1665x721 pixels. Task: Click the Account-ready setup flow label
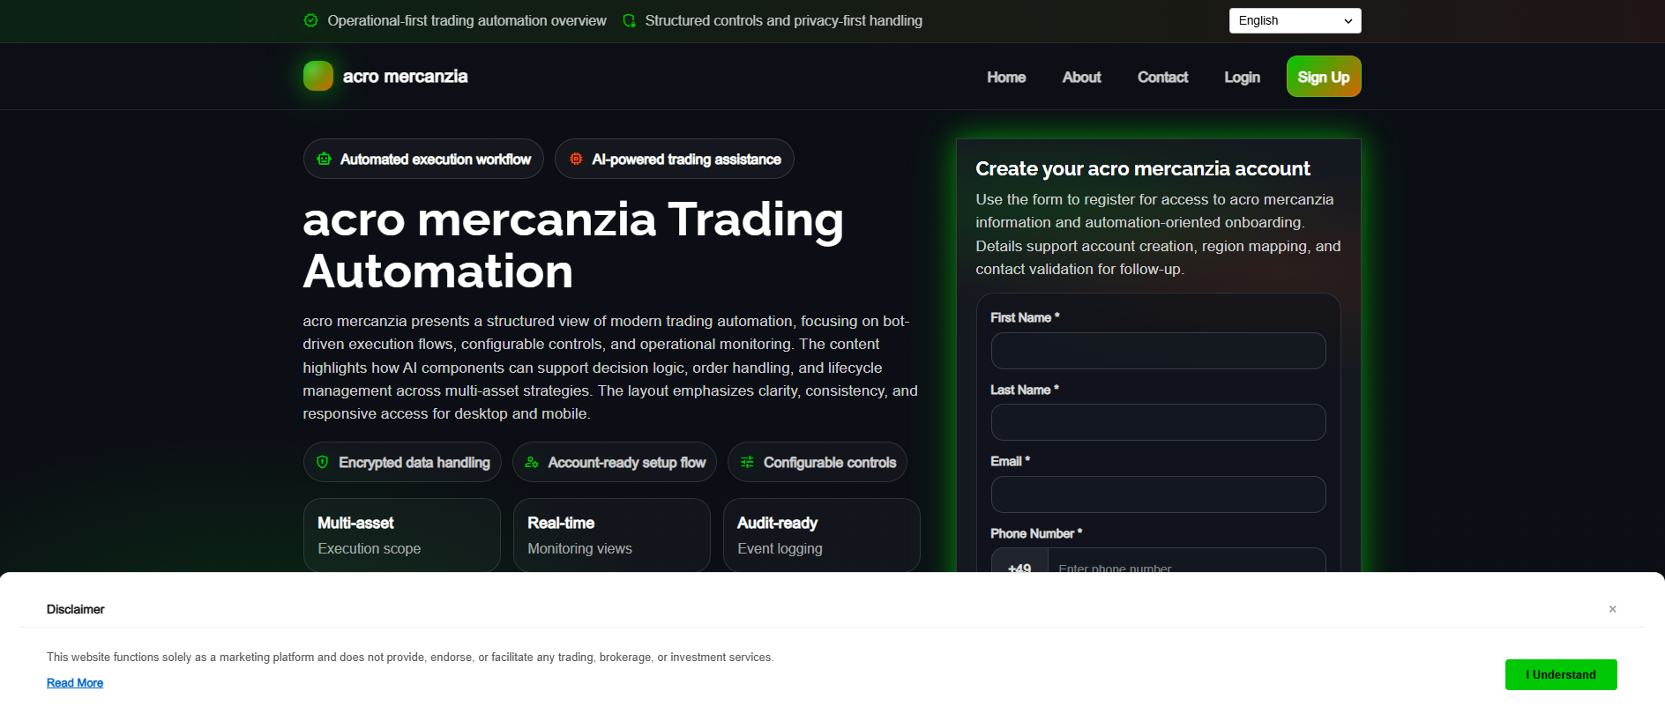tap(627, 463)
